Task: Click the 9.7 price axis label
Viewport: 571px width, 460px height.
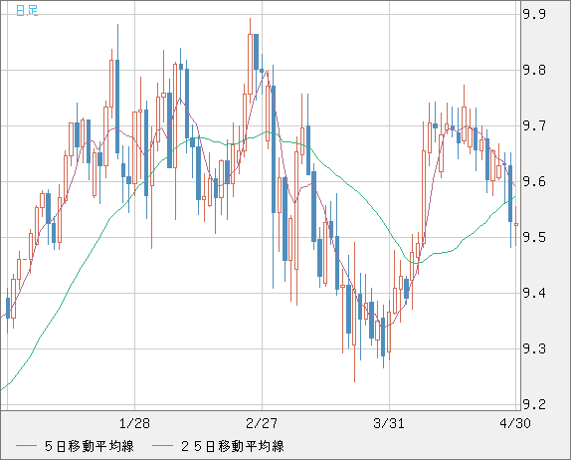Action: pos(534,125)
